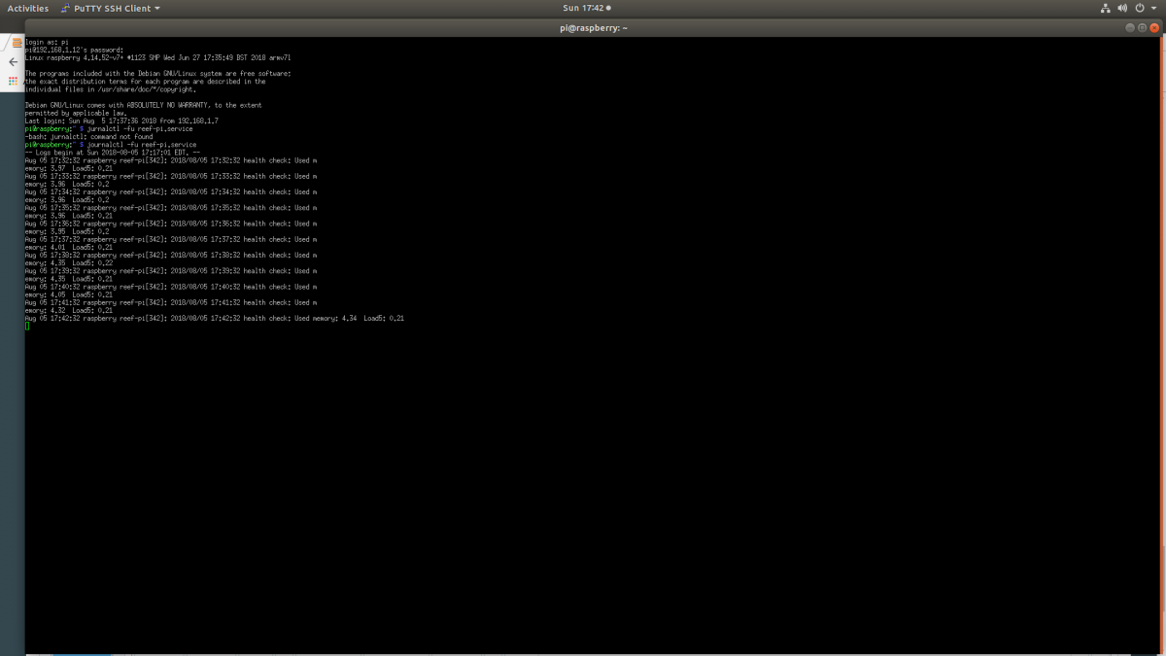
Task: Click the colorful apps grid icon
Action: pos(14,81)
